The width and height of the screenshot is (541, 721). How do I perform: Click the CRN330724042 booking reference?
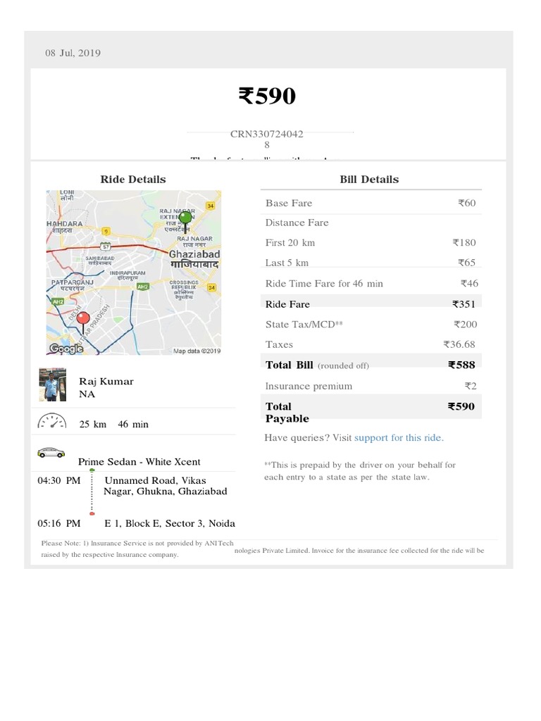(x=267, y=134)
